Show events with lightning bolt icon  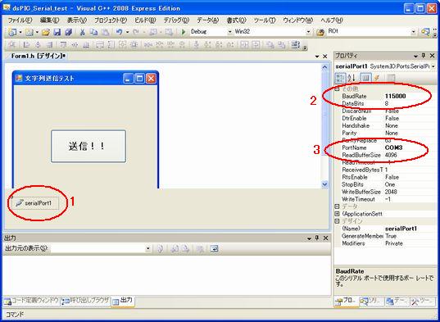(377, 78)
